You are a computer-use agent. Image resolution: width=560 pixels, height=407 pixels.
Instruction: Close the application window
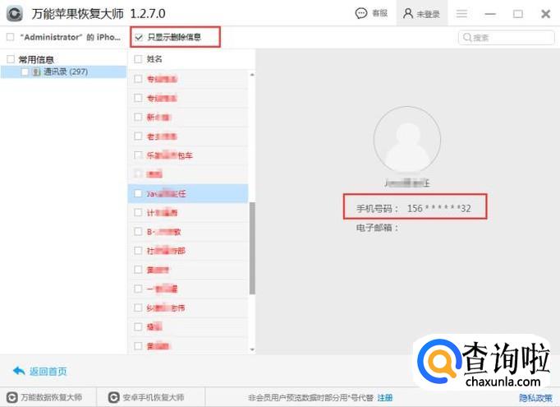pyautogui.click(x=546, y=14)
